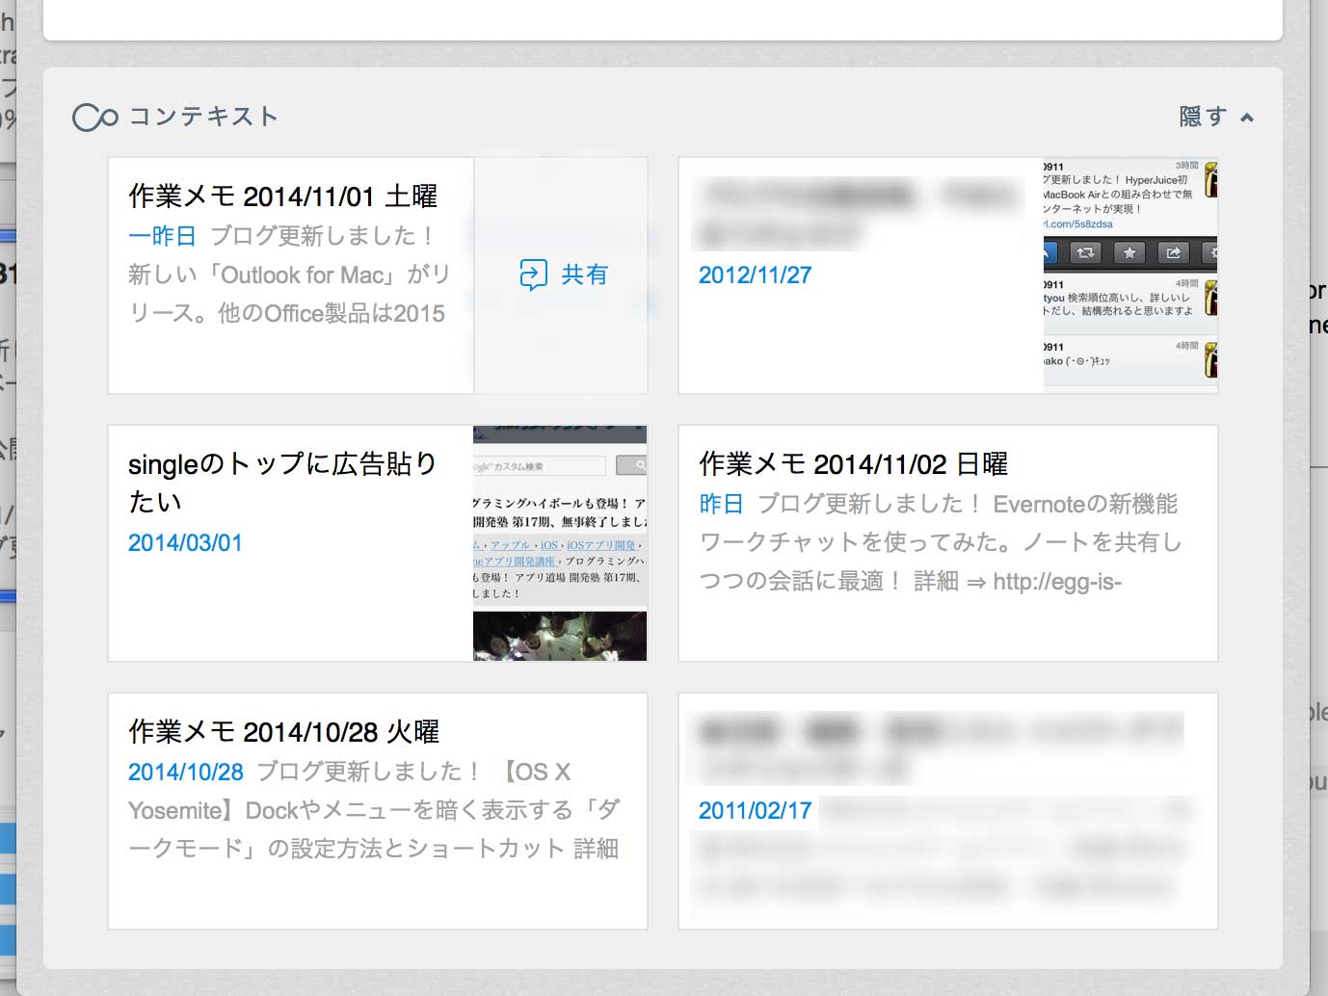Click the date 2014/03/01
Image resolution: width=1328 pixels, height=996 pixels.
coord(185,543)
